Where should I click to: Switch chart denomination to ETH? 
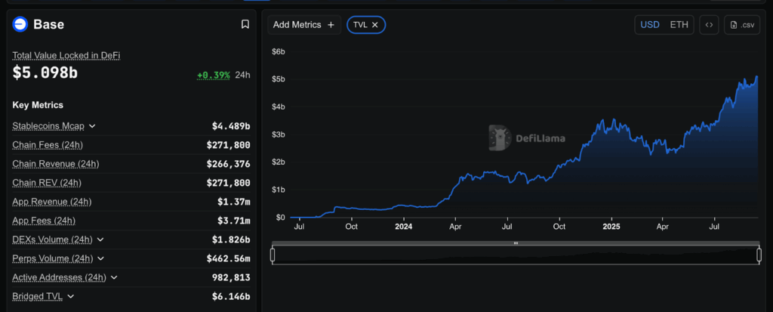tap(679, 25)
